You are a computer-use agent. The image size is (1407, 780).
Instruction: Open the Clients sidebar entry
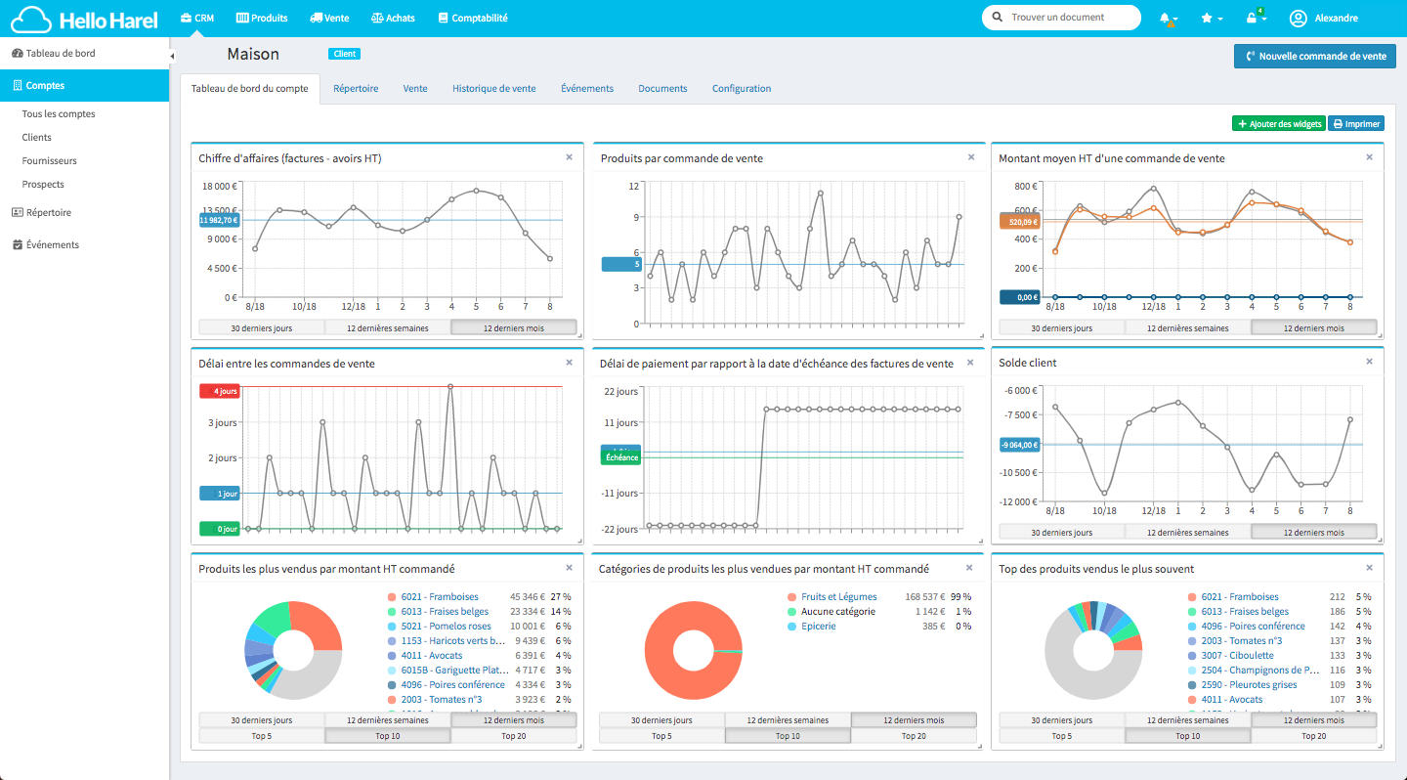tap(37, 138)
